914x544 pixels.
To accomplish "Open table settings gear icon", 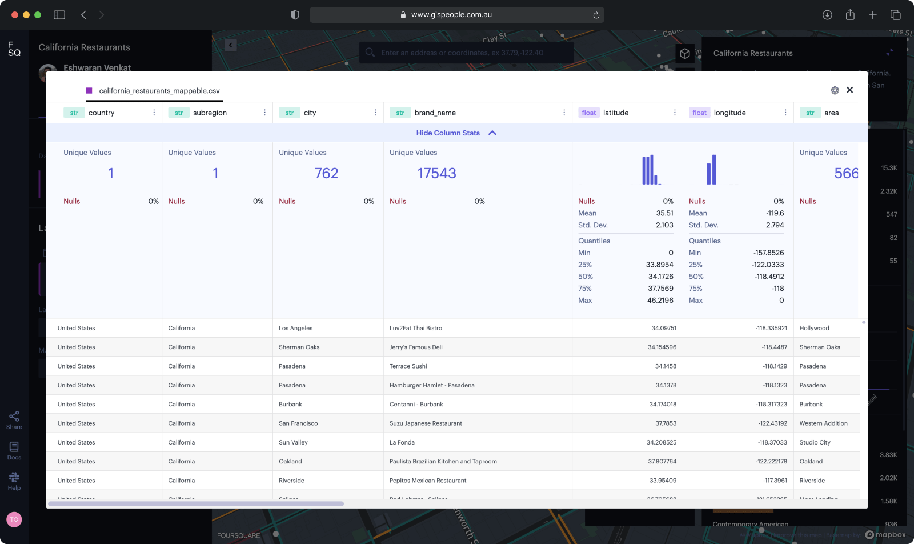I will click(835, 90).
